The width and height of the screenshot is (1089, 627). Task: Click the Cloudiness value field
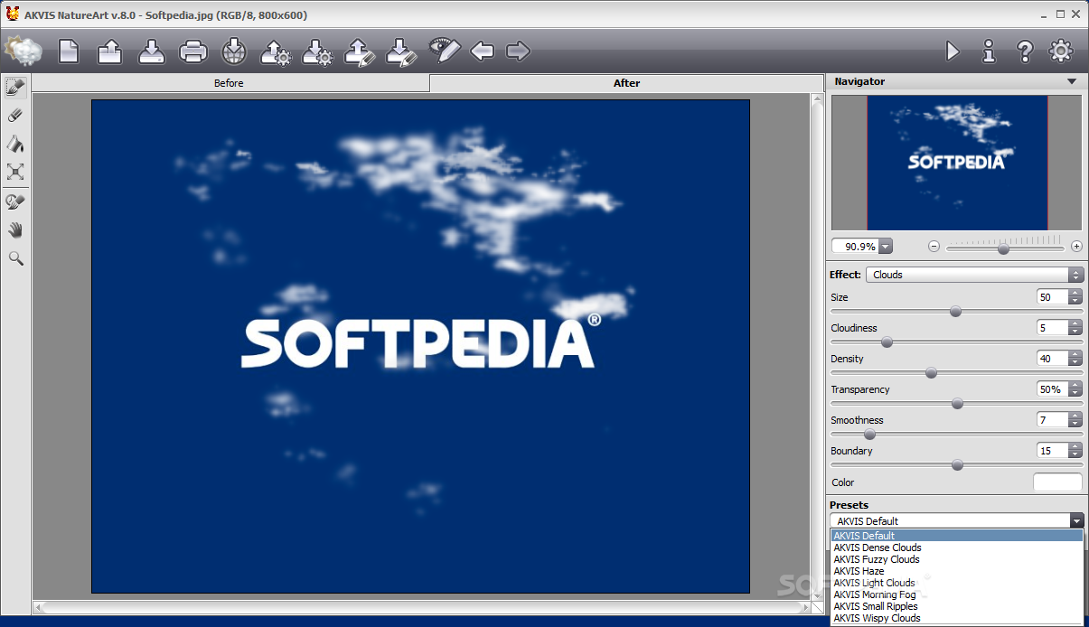pos(1052,328)
